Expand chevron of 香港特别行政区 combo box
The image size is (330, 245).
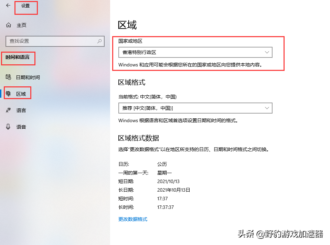click(x=267, y=52)
